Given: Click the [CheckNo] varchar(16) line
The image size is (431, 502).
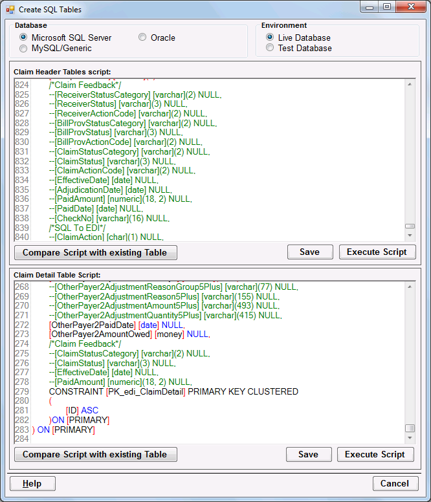Looking at the screenshot, I should pos(109,219).
